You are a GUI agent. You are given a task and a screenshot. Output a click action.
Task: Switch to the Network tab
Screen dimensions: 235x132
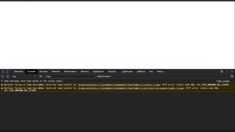pos(55,71)
